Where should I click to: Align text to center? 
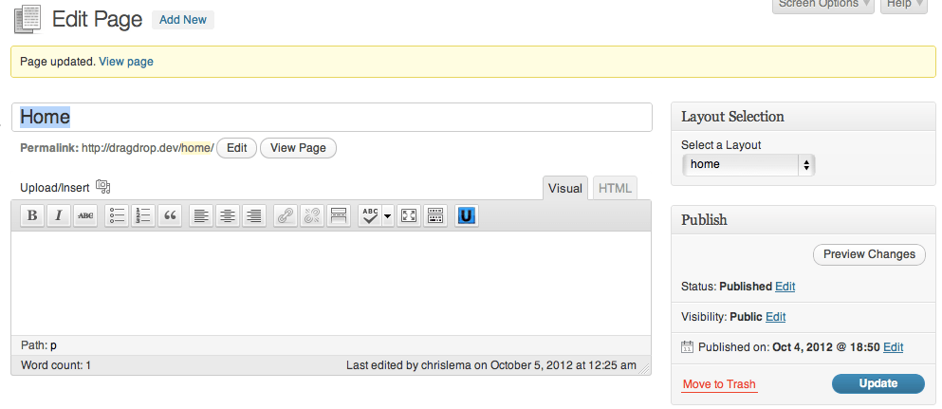(x=228, y=216)
